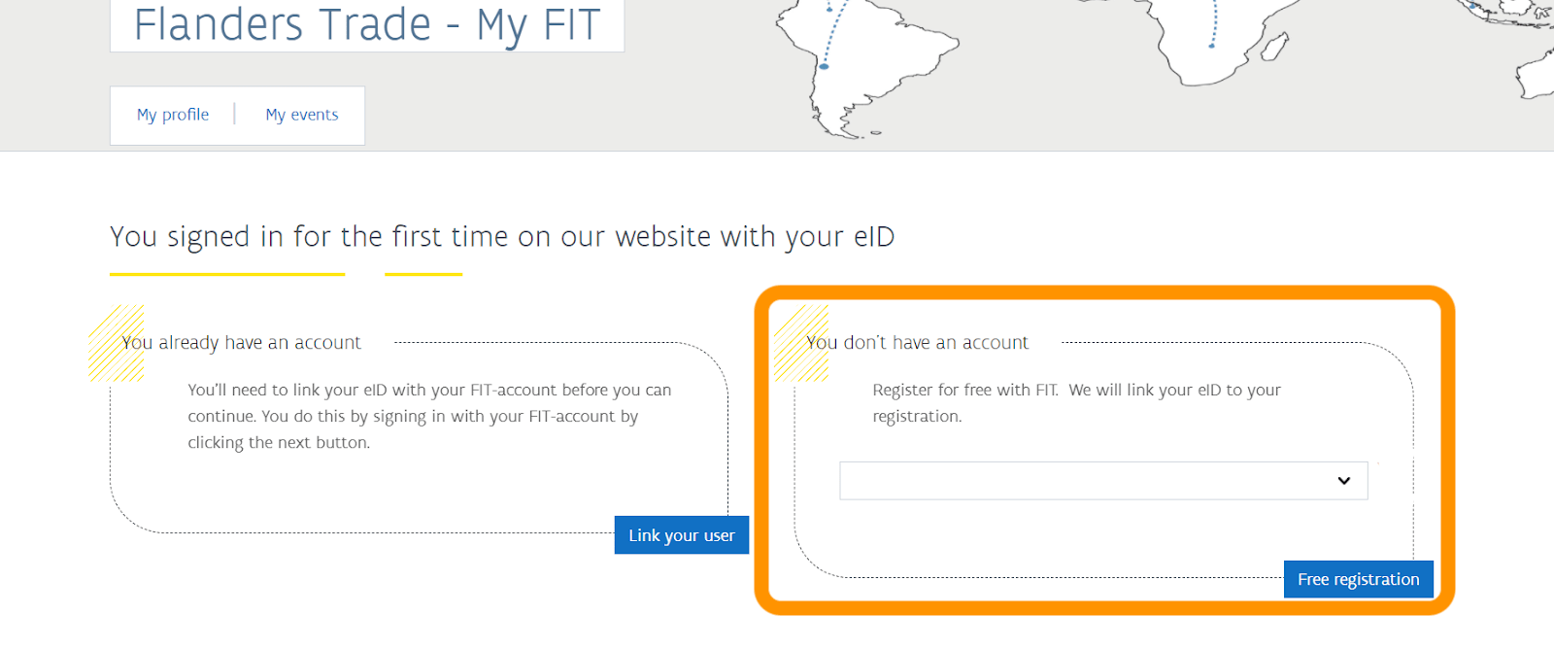The height and width of the screenshot is (649, 1554).
Task: Click yellow hatched icon beside 'You don't have an account'
Action: coord(801,343)
